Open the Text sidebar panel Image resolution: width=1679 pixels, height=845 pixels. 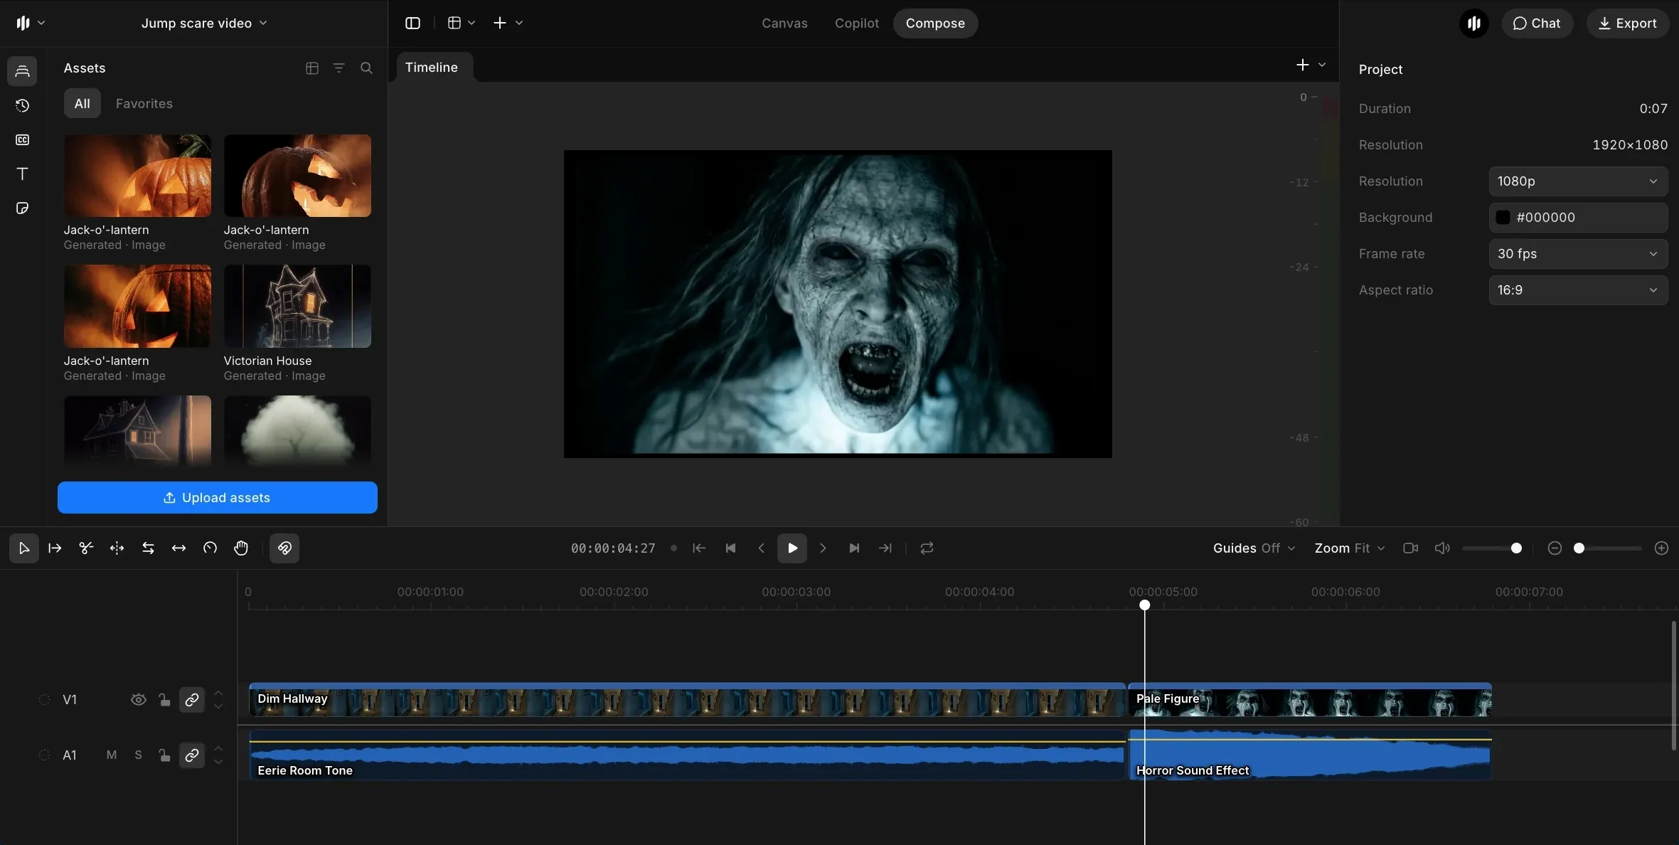[x=22, y=174]
